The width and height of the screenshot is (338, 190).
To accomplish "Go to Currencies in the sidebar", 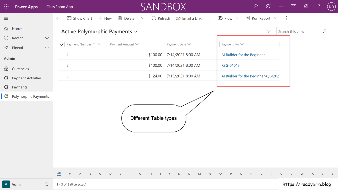I will coord(20,69).
